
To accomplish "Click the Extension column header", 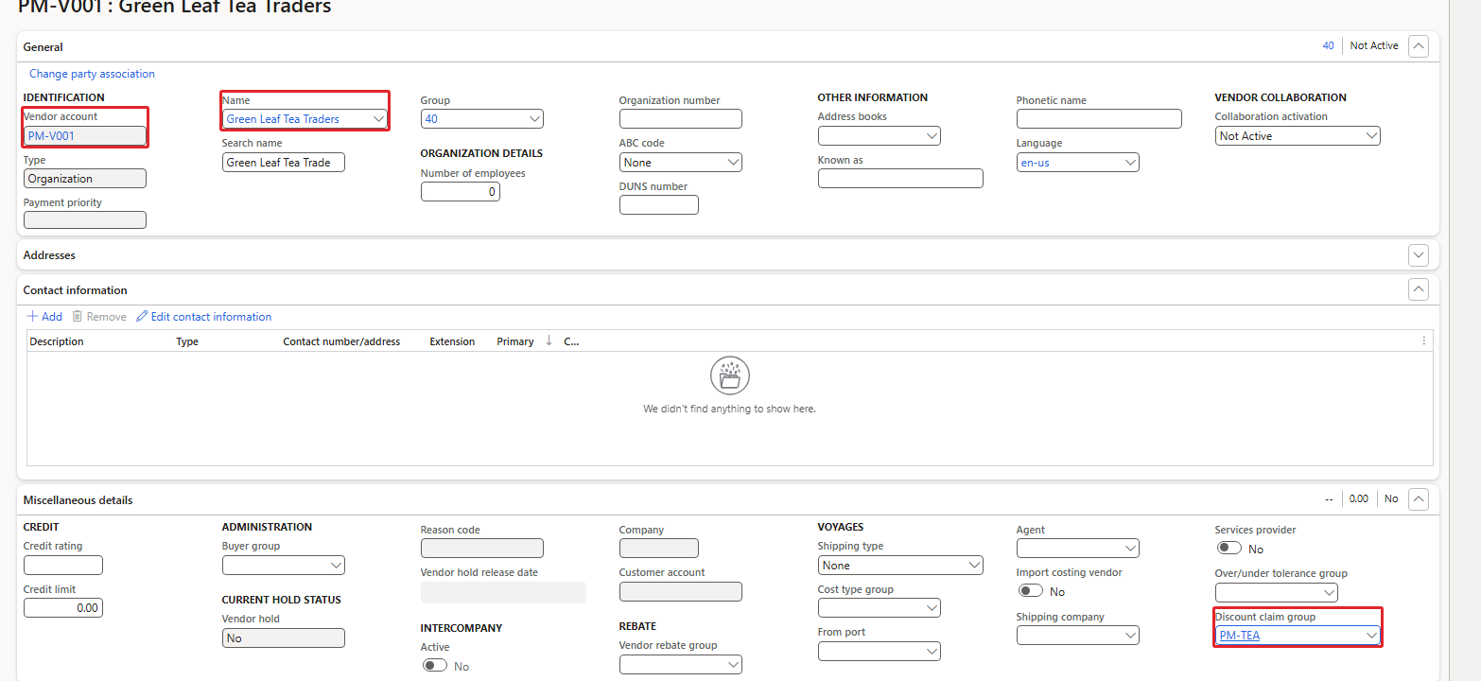I will point(452,341).
